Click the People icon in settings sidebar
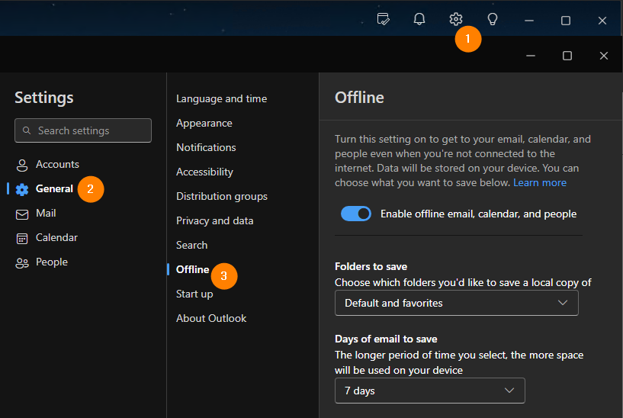The image size is (623, 418). tap(22, 262)
